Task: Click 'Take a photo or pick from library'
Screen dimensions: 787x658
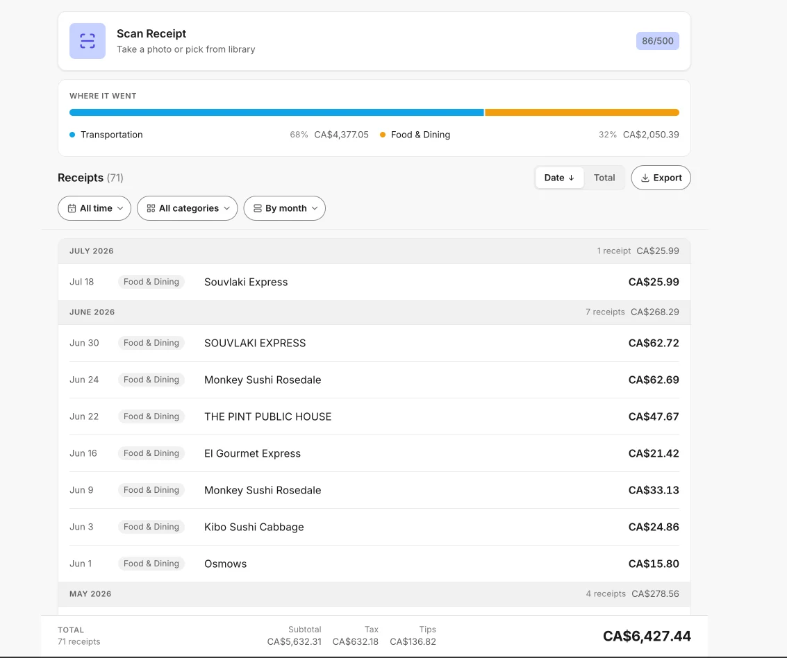Action: [185, 49]
